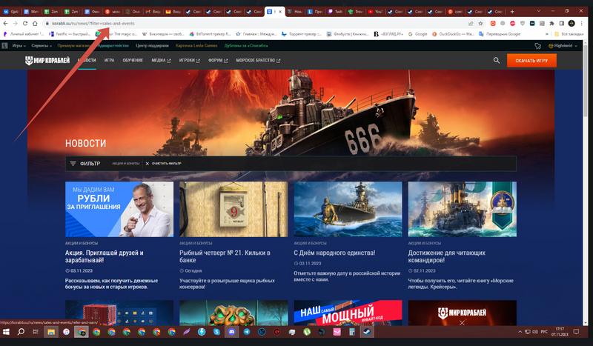The height and width of the screenshot is (346, 593).
Task: Open Telegram from the taskbar
Action: click(247, 332)
